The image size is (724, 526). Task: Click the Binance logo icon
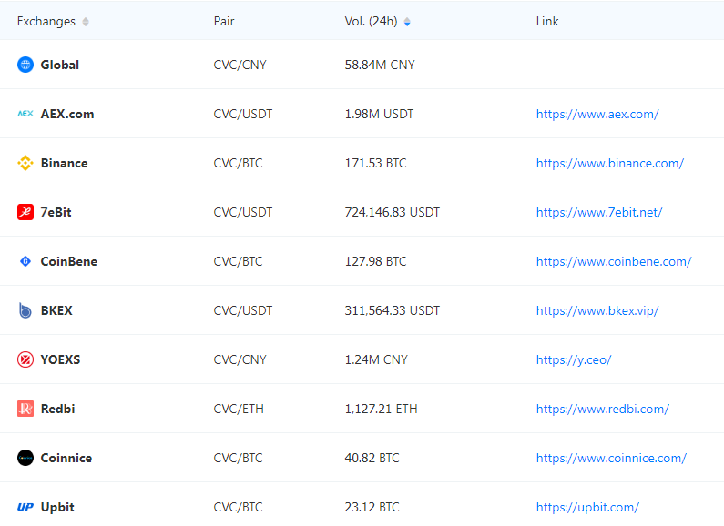25,163
